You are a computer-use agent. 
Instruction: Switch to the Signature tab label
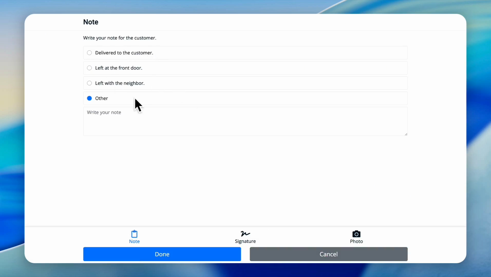[x=245, y=241]
